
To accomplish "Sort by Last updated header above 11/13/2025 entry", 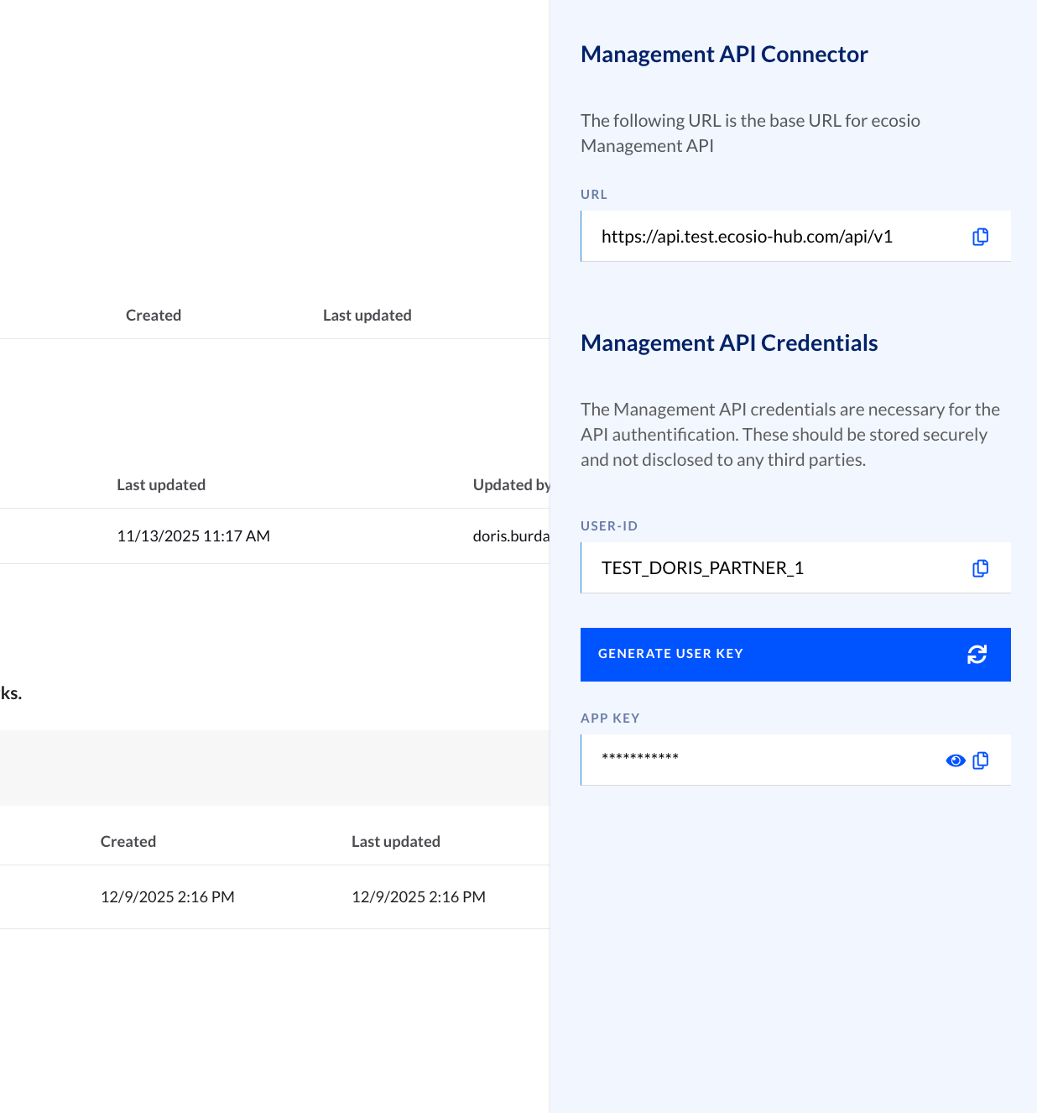I will (161, 485).
